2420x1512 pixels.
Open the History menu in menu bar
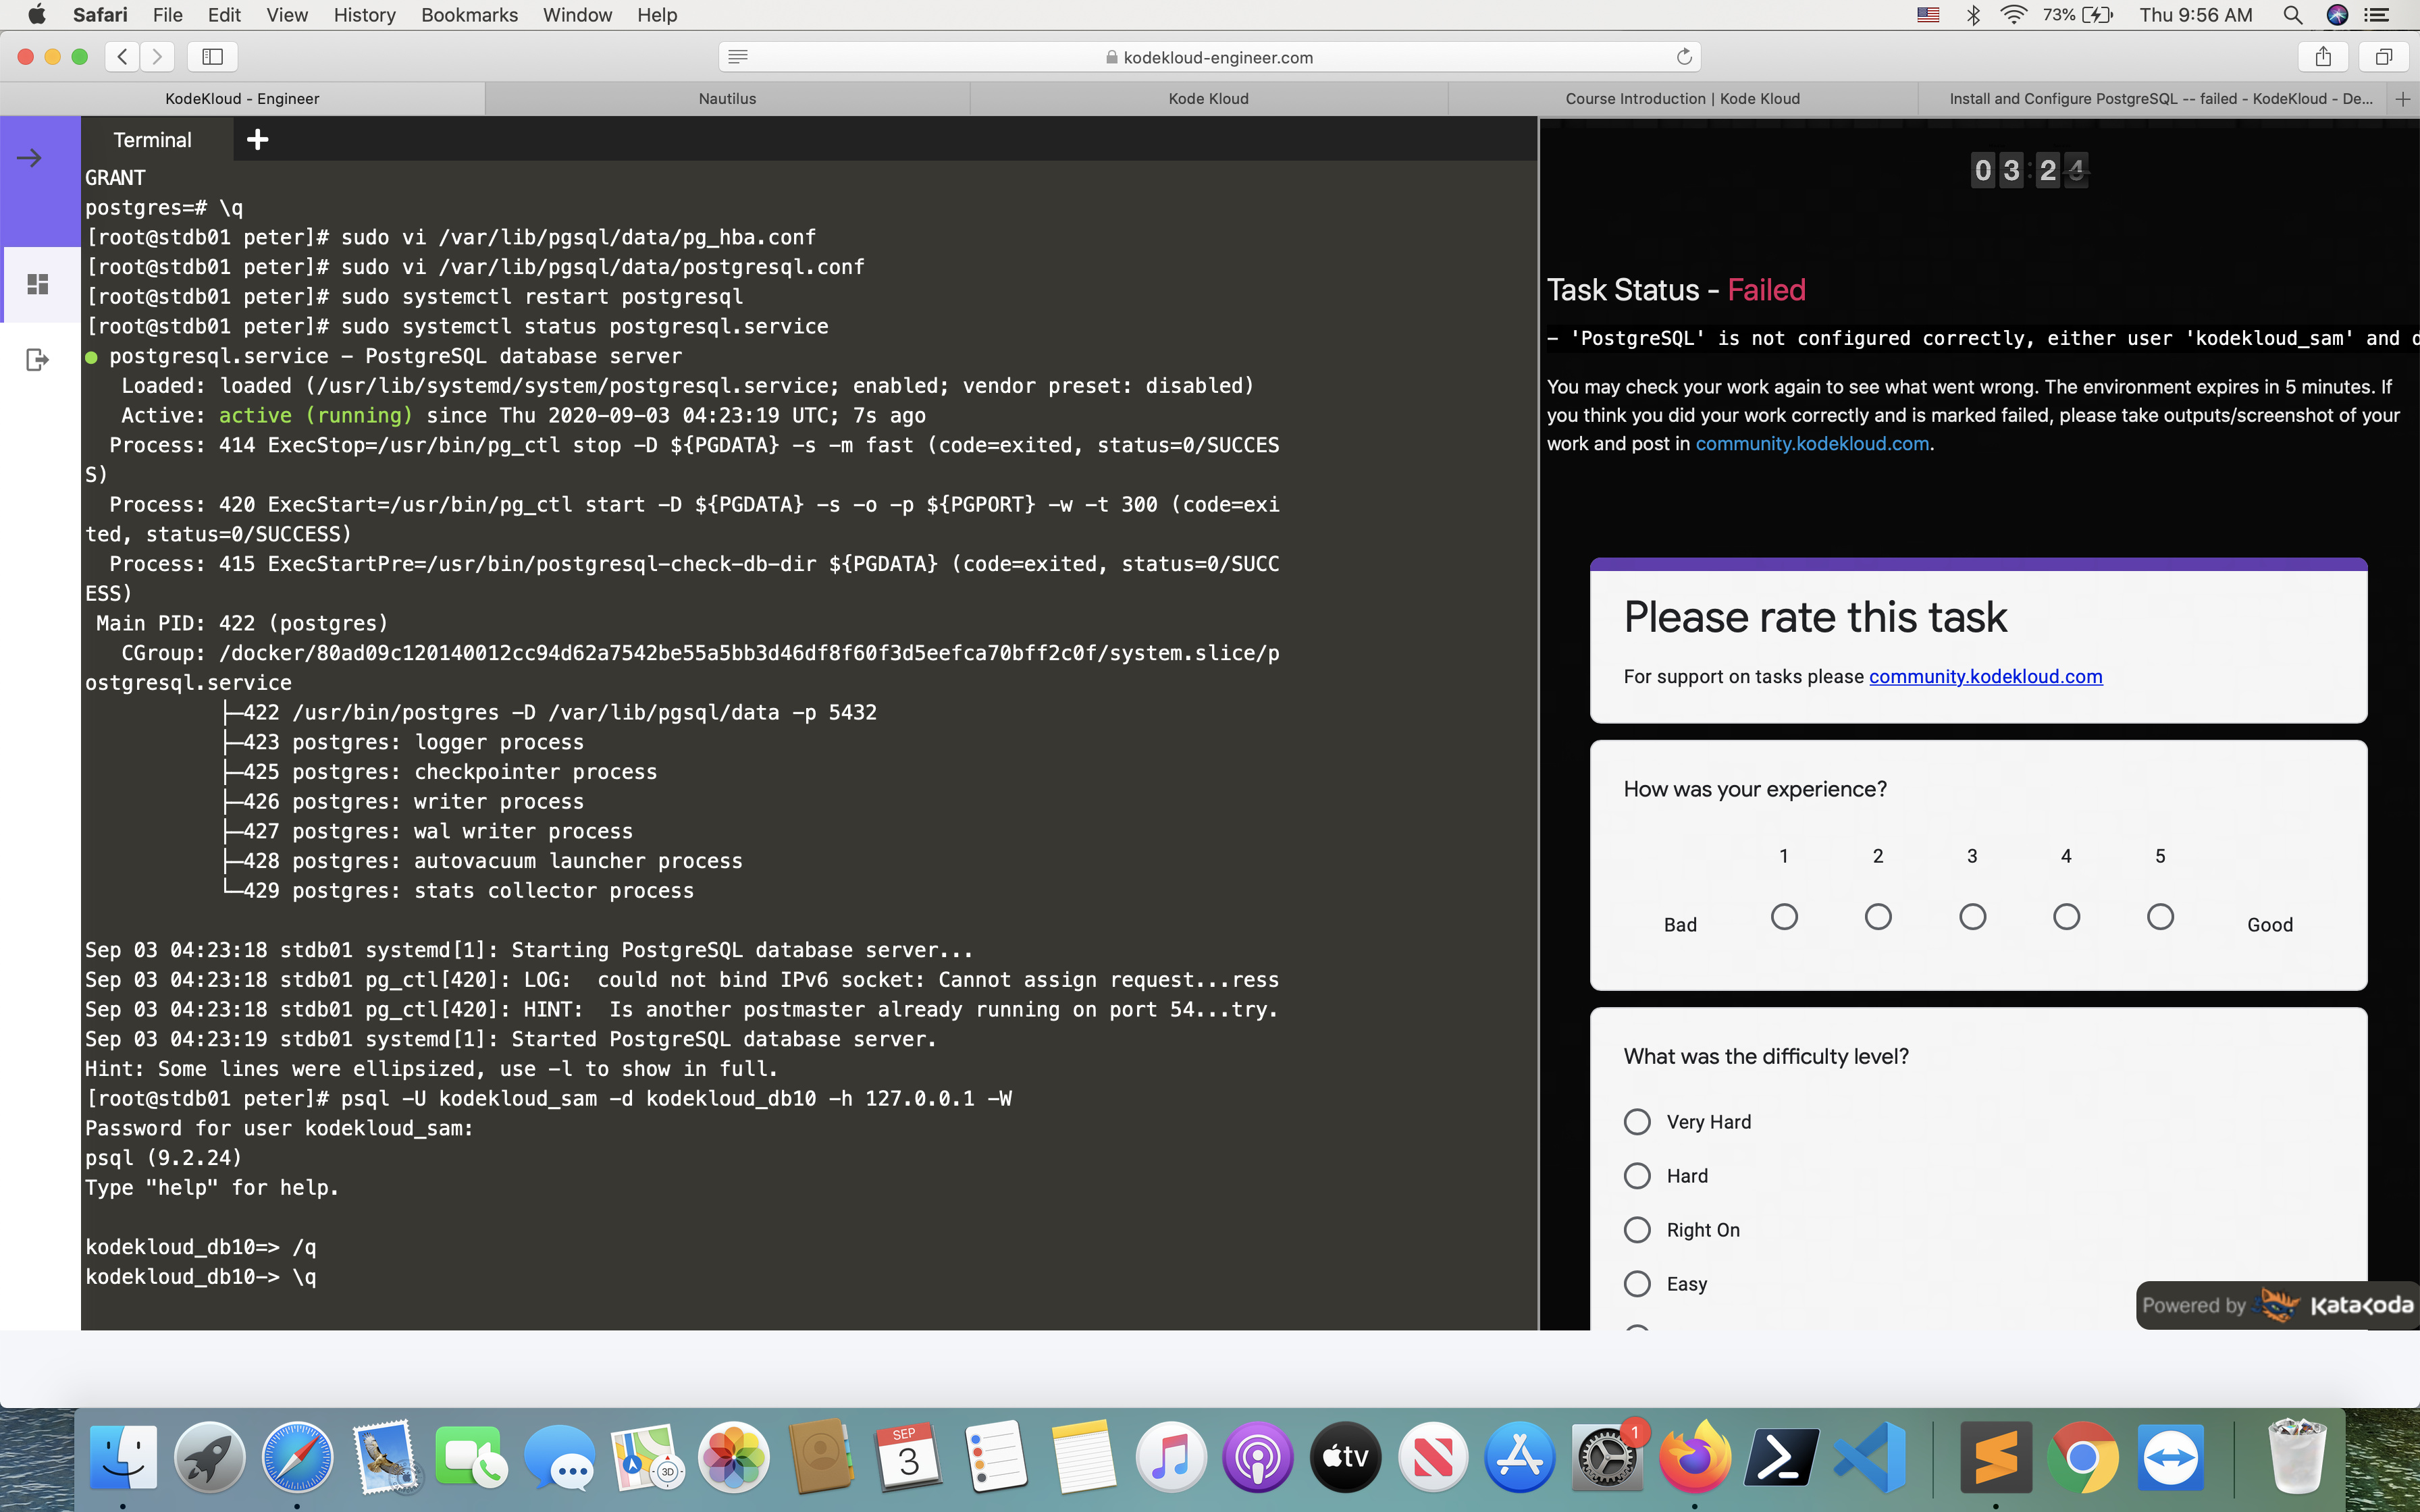point(364,15)
